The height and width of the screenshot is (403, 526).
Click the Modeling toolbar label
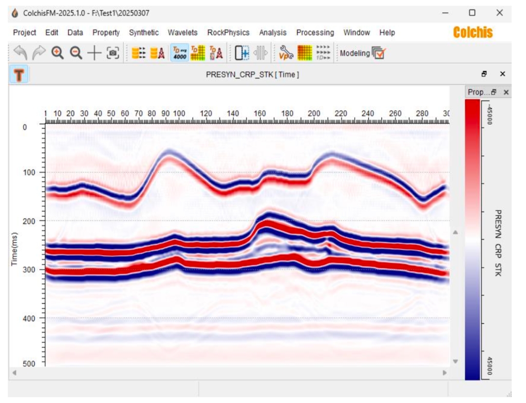[x=355, y=53]
